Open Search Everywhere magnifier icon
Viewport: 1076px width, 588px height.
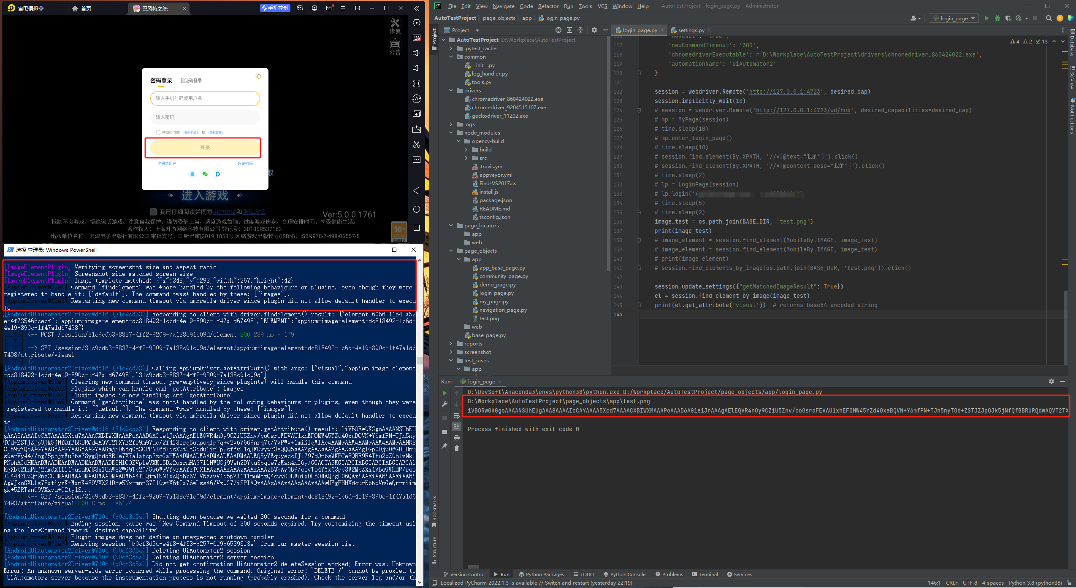pyautogui.click(x=1049, y=18)
